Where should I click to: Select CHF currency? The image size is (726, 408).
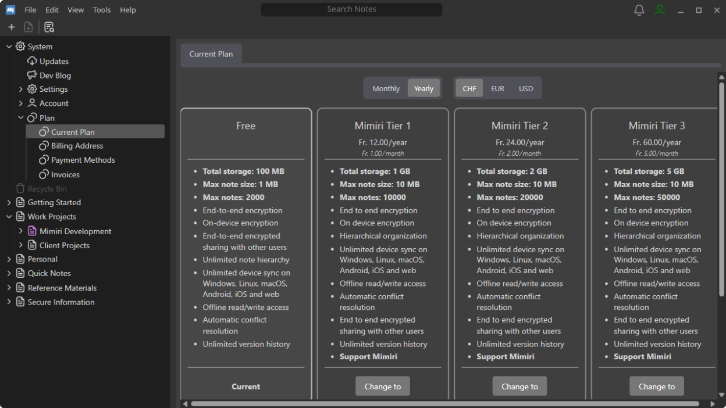tap(469, 88)
